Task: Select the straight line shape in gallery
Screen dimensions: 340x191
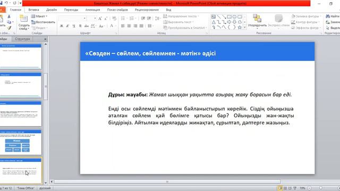Action: [218, 16]
